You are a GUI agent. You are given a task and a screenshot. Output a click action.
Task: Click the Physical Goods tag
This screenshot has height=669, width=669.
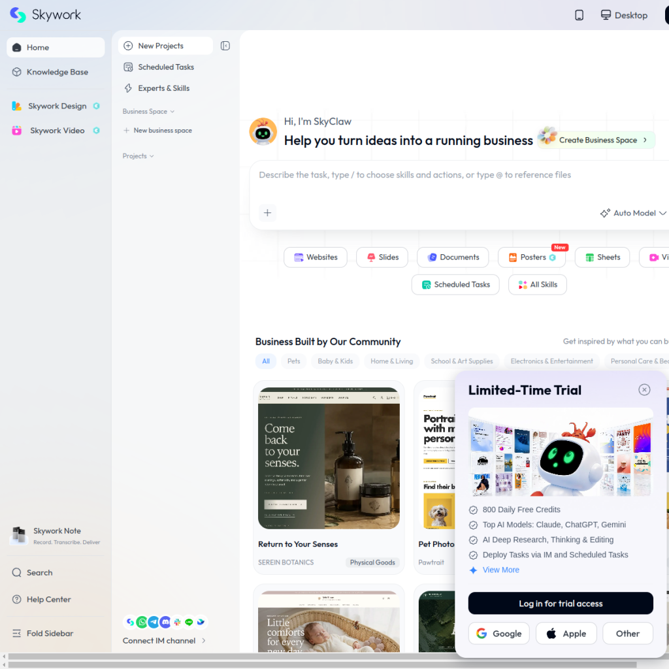pyautogui.click(x=372, y=563)
